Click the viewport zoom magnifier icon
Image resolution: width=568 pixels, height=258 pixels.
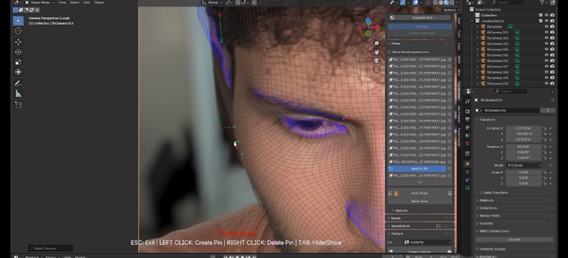(x=377, y=44)
